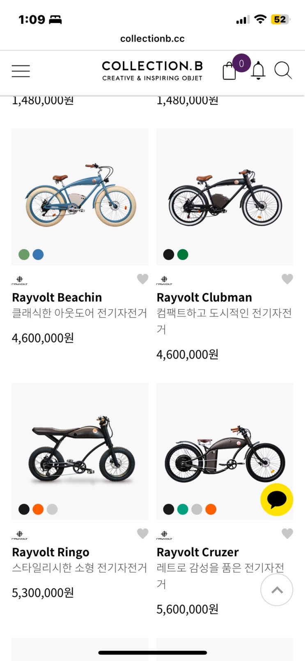Go to Collection.B home logo
This screenshot has width=305, height=661.
[x=152, y=71]
